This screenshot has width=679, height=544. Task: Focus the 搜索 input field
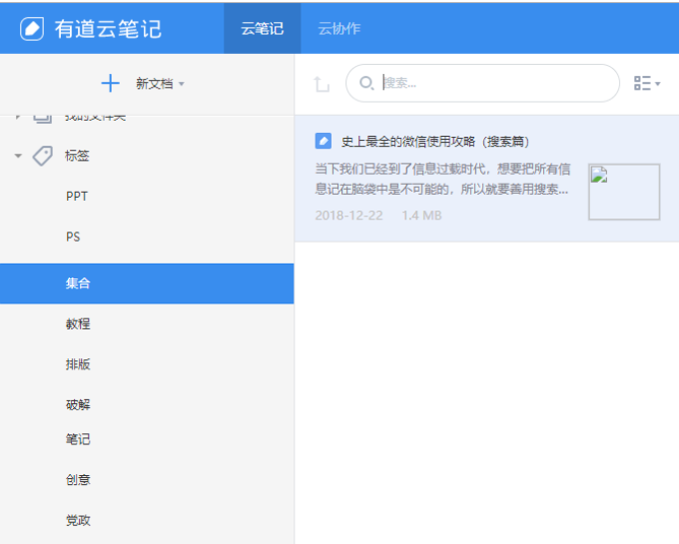point(482,83)
